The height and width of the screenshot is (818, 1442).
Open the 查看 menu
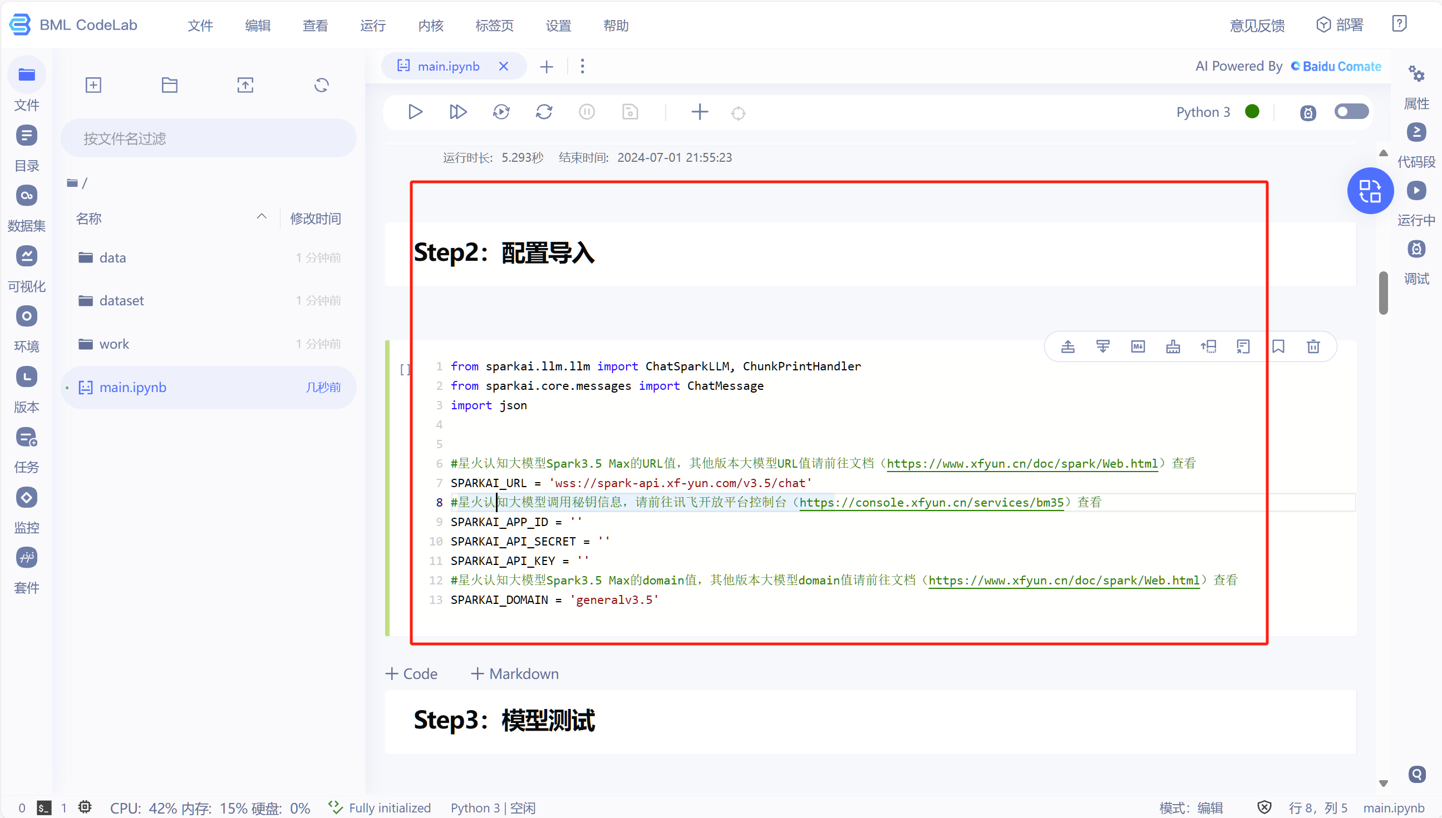click(315, 25)
